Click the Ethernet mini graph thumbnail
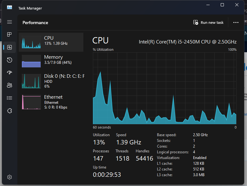Image resolution: width=247 pixels, height=186 pixels. point(31,102)
